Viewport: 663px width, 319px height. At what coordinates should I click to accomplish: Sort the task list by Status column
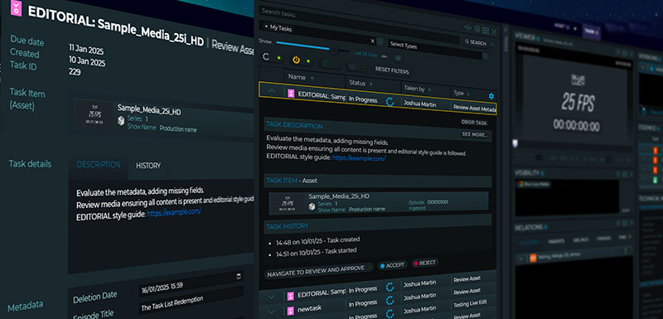point(360,84)
